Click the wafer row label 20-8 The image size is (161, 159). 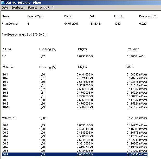[x=5, y=151]
